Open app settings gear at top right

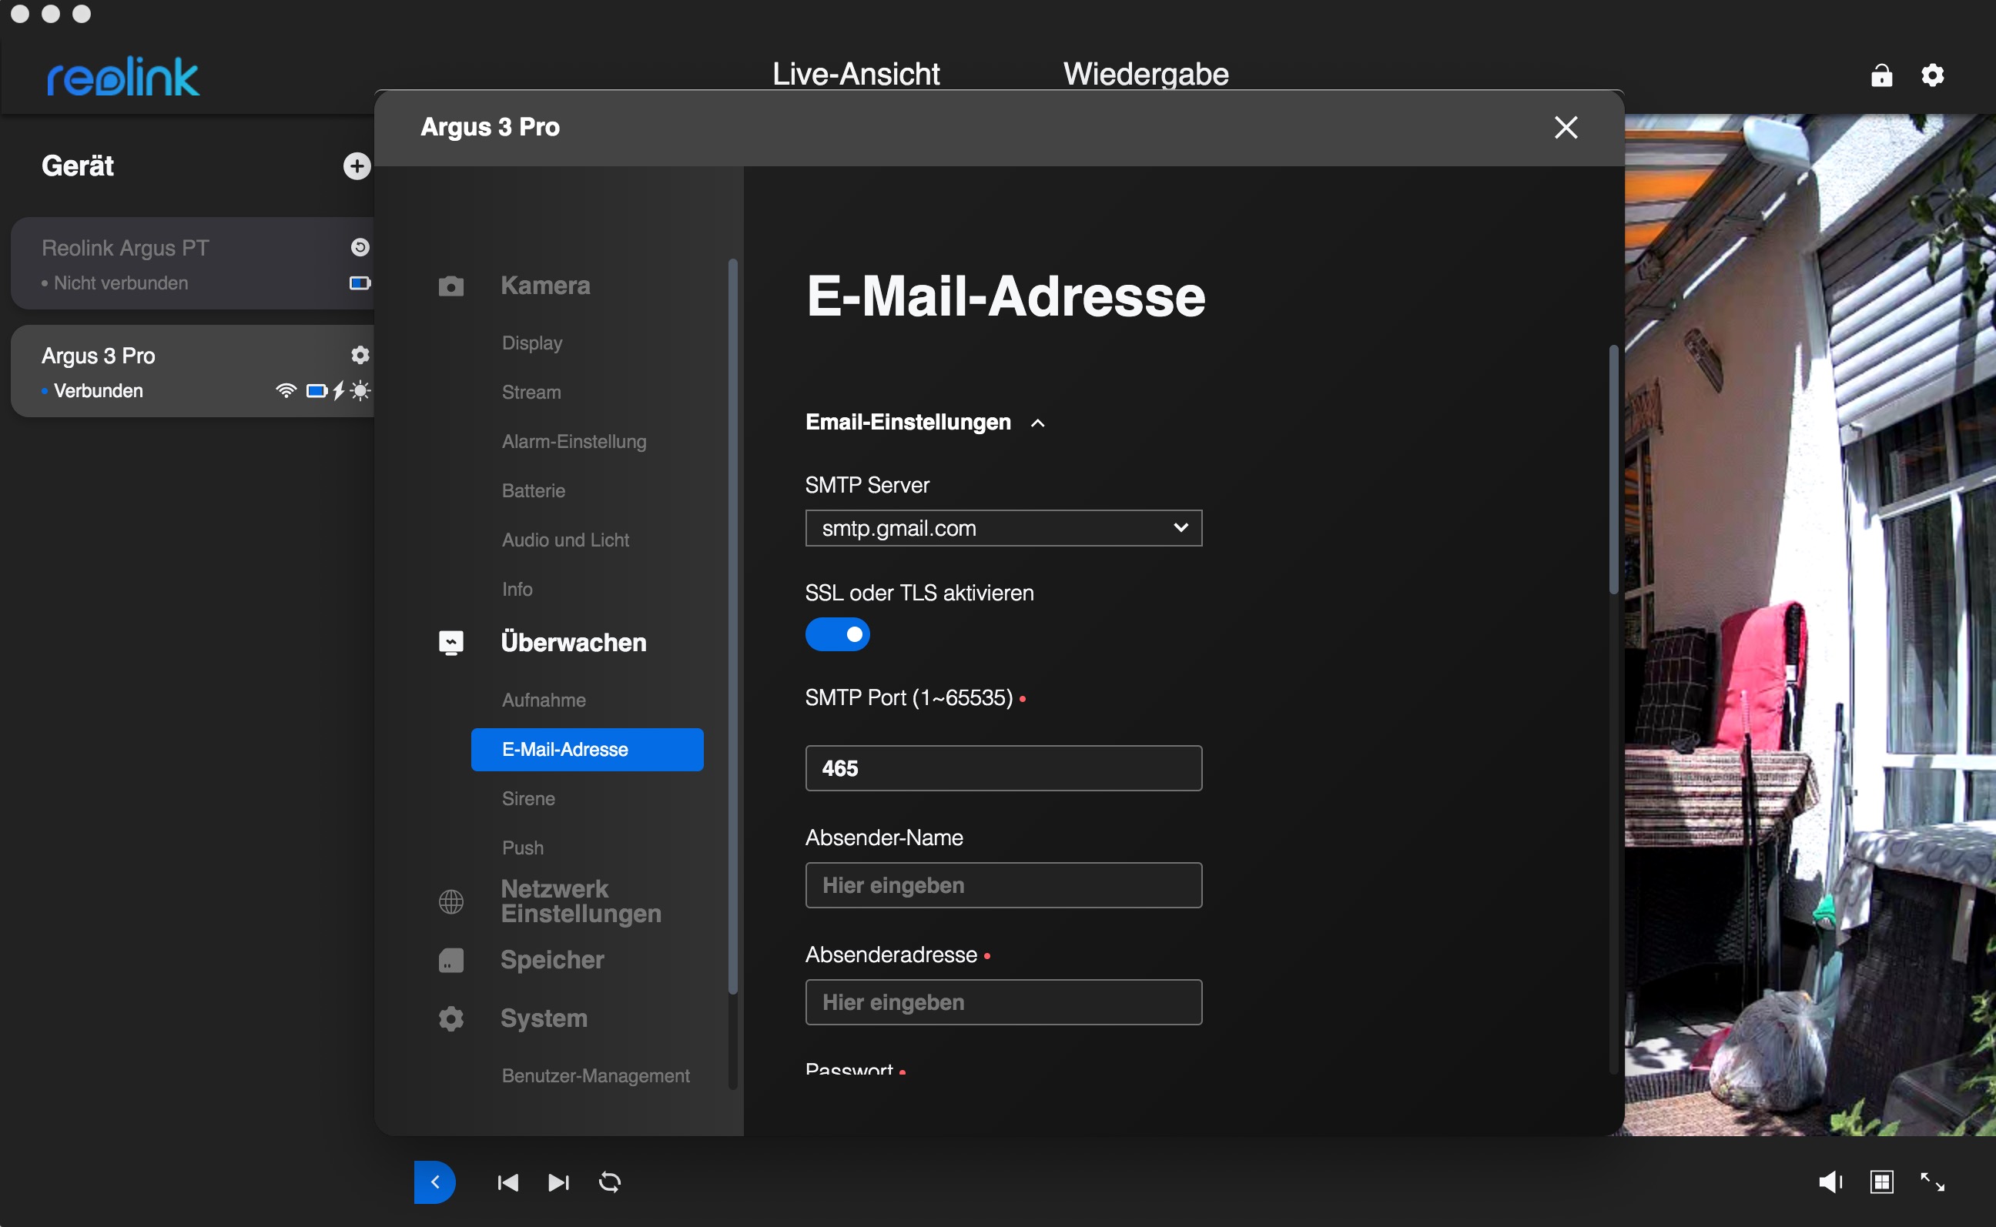pyautogui.click(x=1932, y=75)
